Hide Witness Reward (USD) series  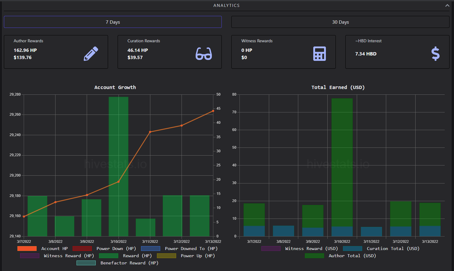pos(299,249)
